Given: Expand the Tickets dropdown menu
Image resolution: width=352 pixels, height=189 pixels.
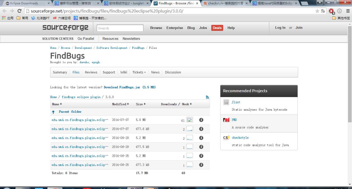Looking at the screenshot, I should coord(139,72).
